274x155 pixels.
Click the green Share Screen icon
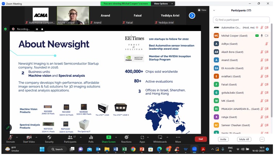tap(108, 137)
